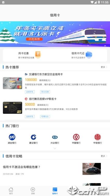Open the 交通银行东方航空白金信用卡 card image
Image resolution: width=110 pixels, height=196 pixels.
tap(12, 83)
